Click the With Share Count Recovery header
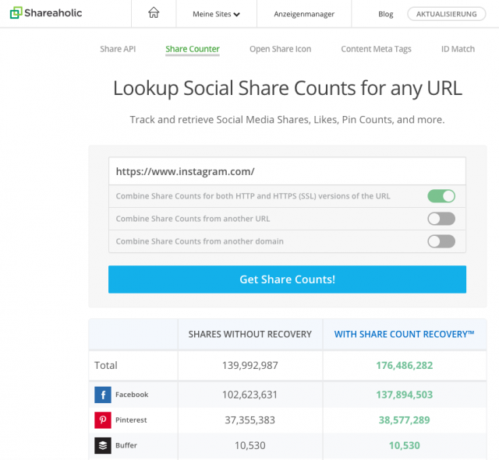The height and width of the screenshot is (460, 499). (x=404, y=334)
